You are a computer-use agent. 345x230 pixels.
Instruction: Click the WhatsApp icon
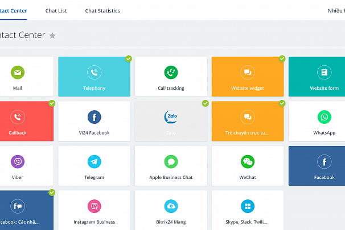coord(325,117)
